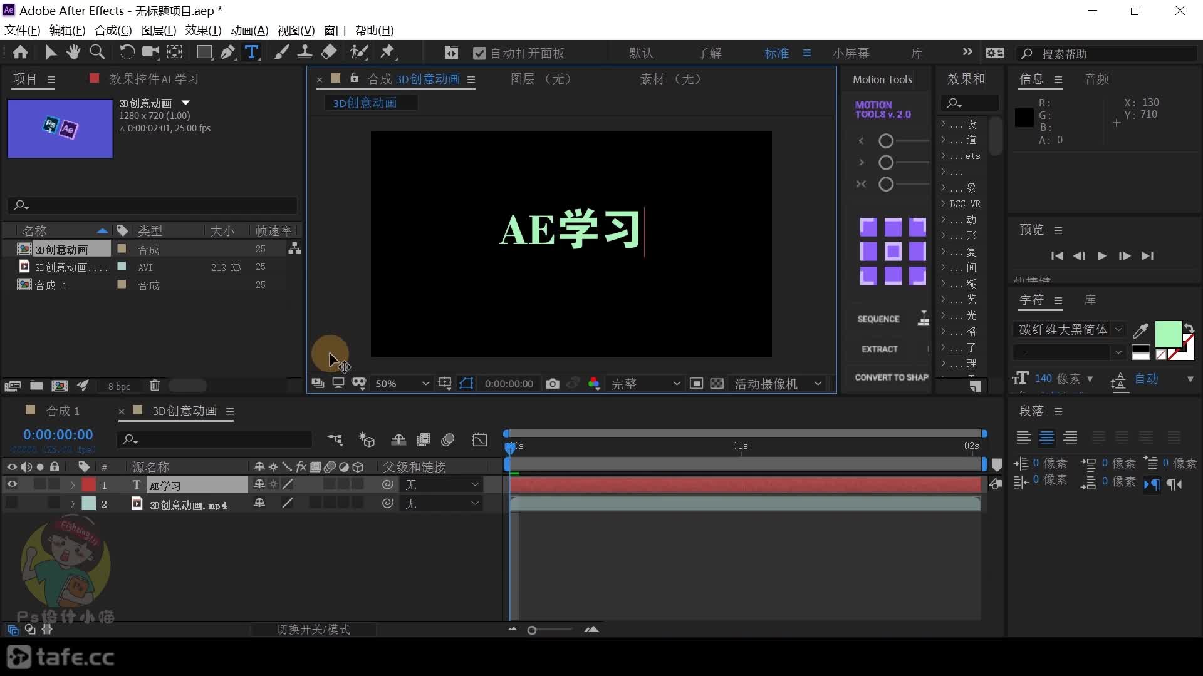Click the SEQUENCE button in Motion Tools
The width and height of the screenshot is (1203, 676).
(878, 319)
